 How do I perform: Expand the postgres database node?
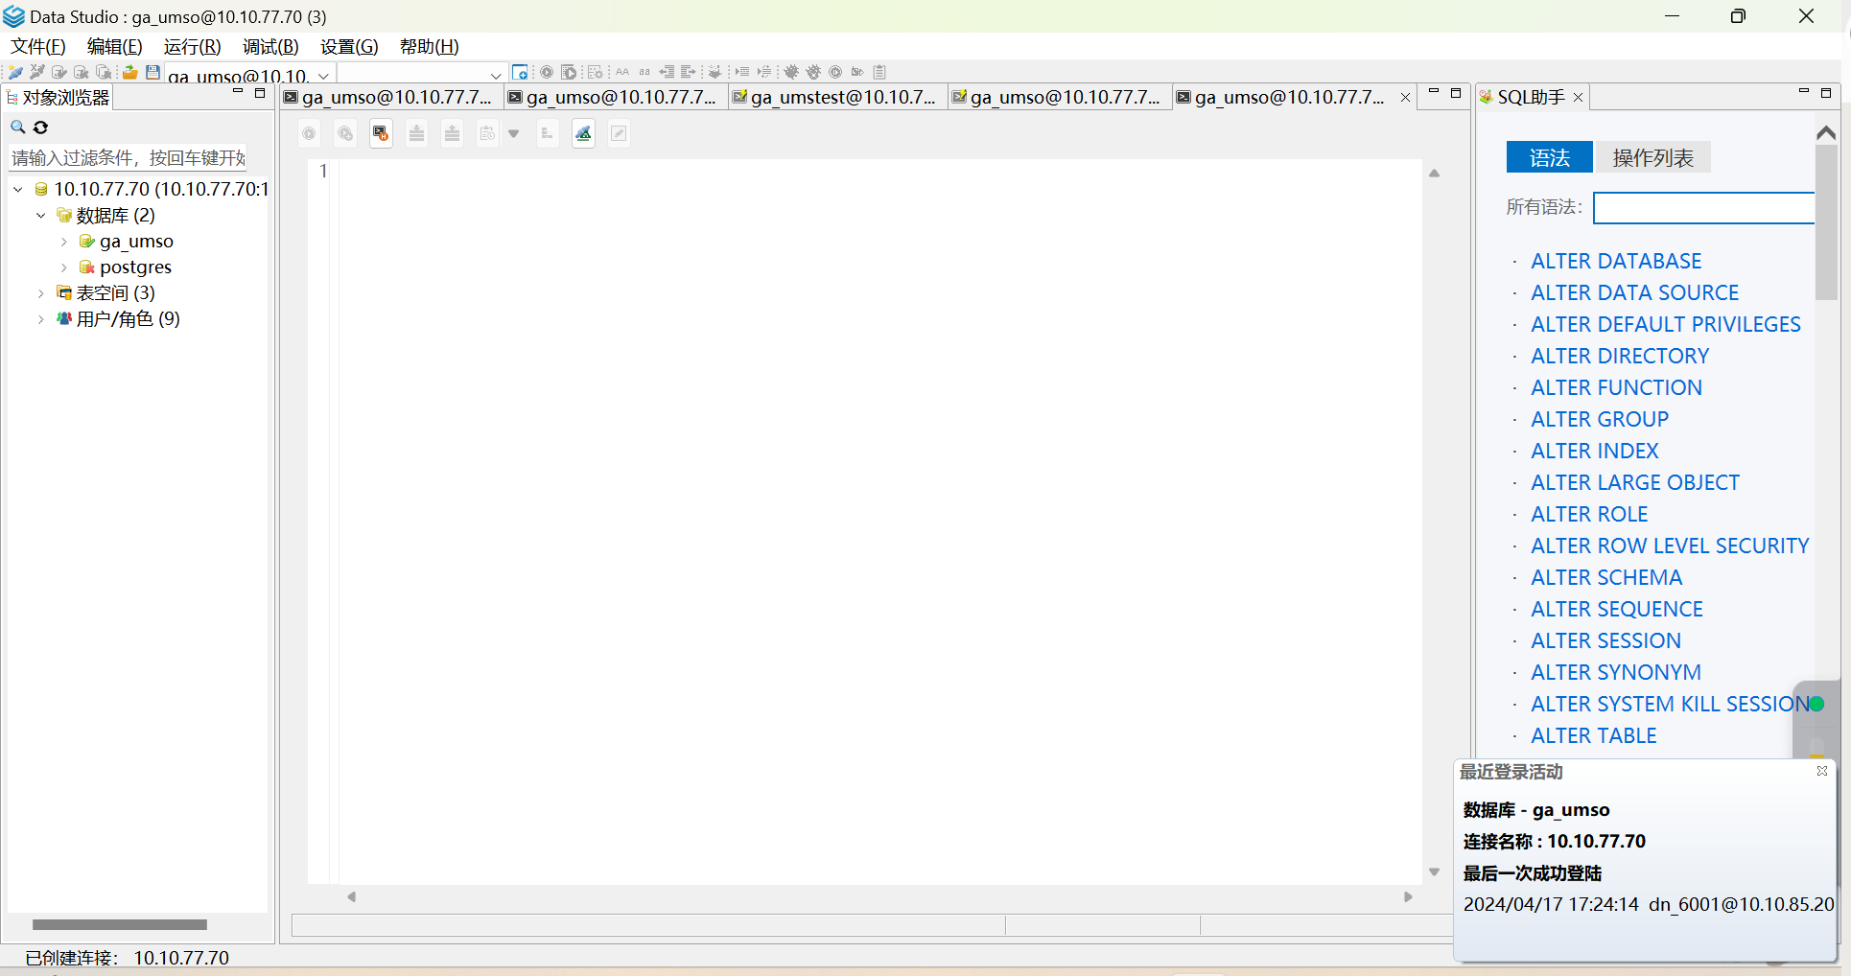pyautogui.click(x=63, y=267)
